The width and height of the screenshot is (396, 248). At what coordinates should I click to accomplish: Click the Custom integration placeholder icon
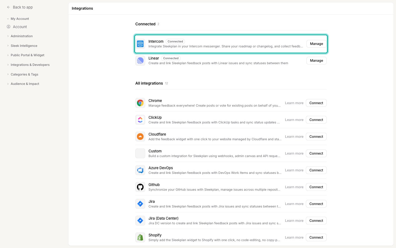(x=140, y=153)
